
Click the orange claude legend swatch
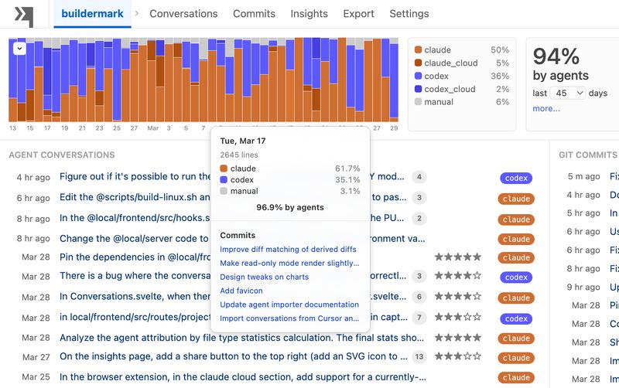click(x=419, y=50)
